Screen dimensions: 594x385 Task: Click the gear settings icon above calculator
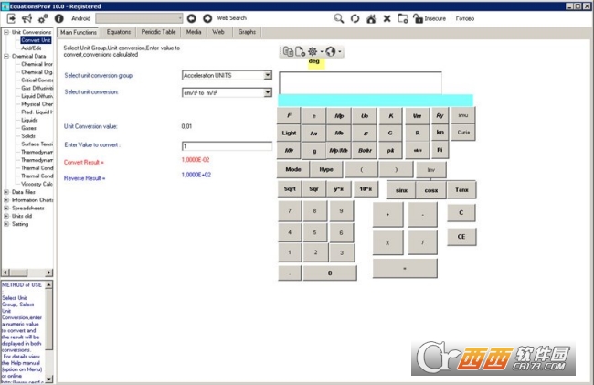(313, 52)
